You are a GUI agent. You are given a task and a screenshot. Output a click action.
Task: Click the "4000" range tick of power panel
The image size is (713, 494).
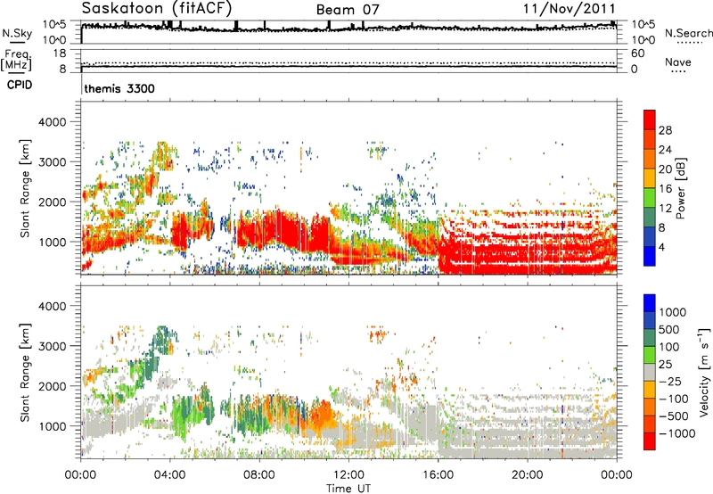52,122
